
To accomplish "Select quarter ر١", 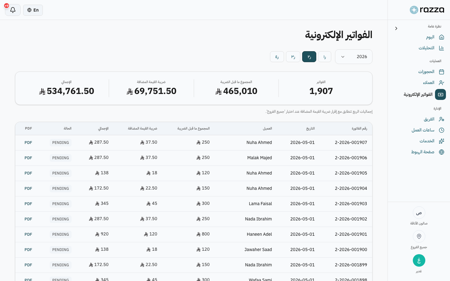I will coord(325,57).
